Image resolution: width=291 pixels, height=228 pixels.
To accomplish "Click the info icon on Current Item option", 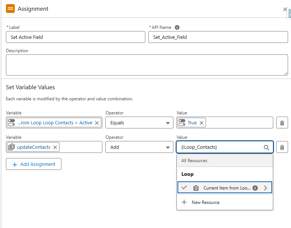I will (x=255, y=188).
